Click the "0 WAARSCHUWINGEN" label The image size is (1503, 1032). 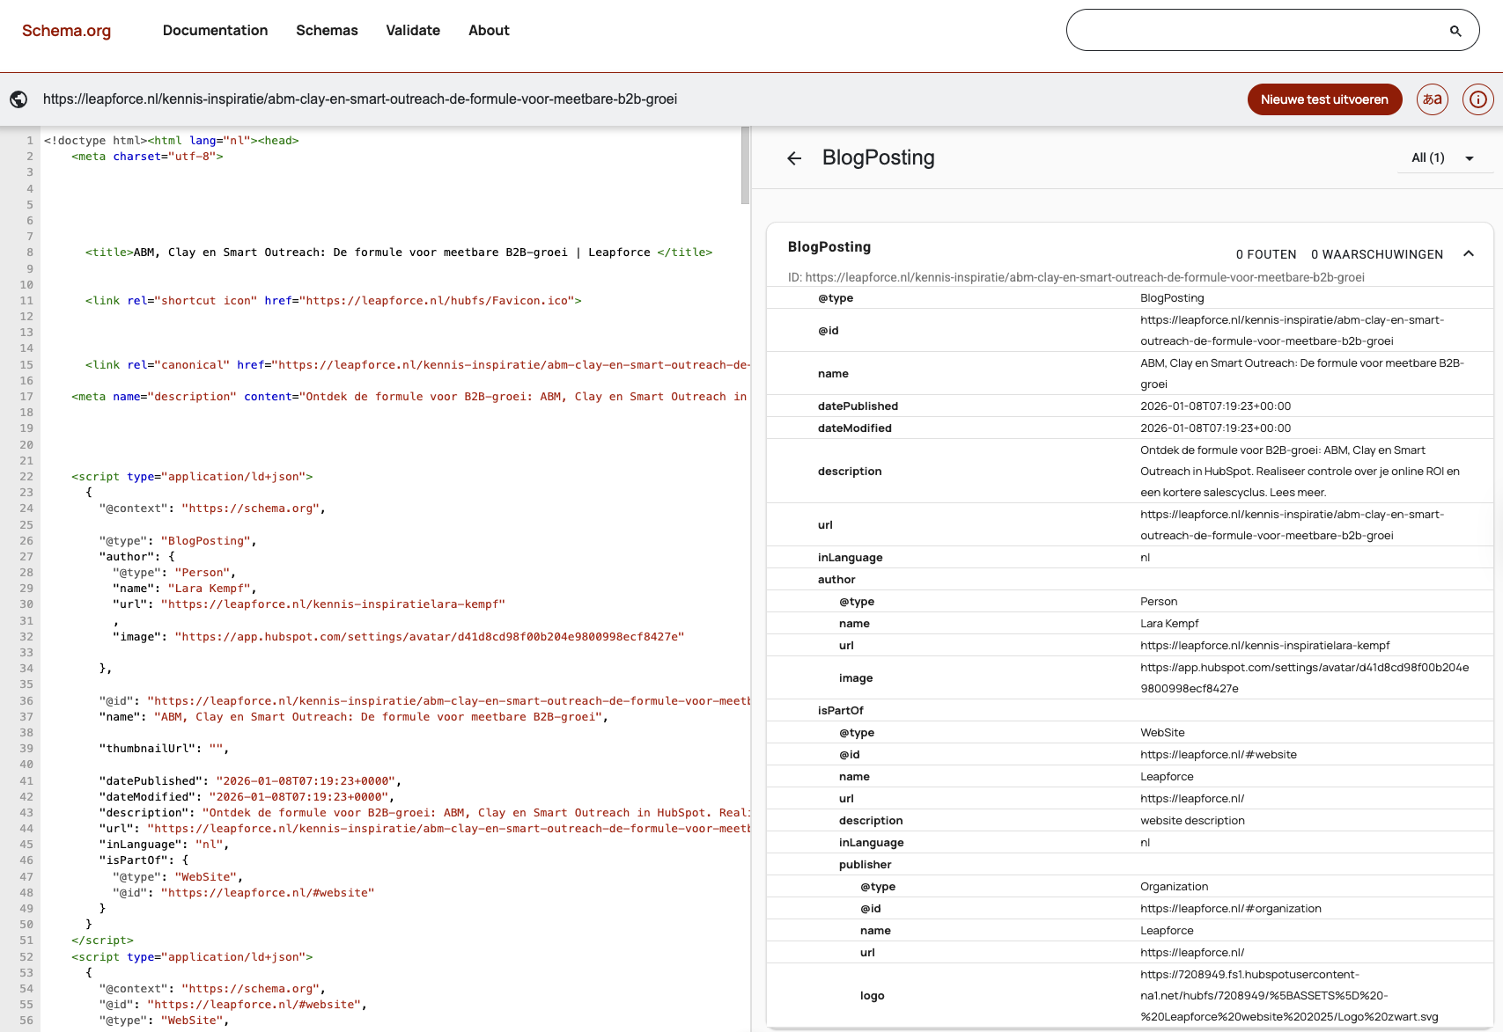tap(1377, 253)
